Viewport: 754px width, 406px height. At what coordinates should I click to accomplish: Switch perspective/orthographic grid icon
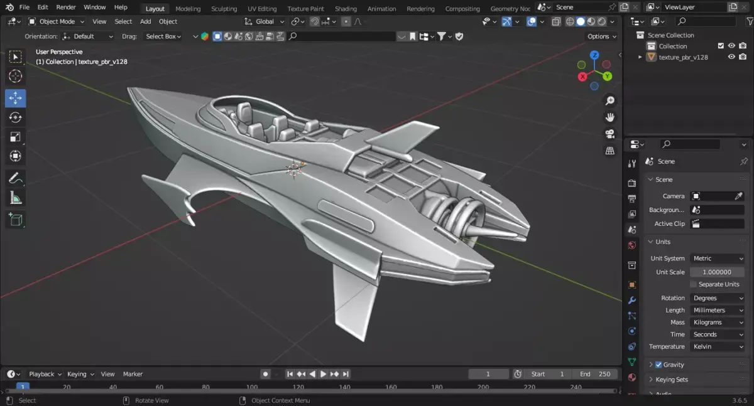point(609,151)
